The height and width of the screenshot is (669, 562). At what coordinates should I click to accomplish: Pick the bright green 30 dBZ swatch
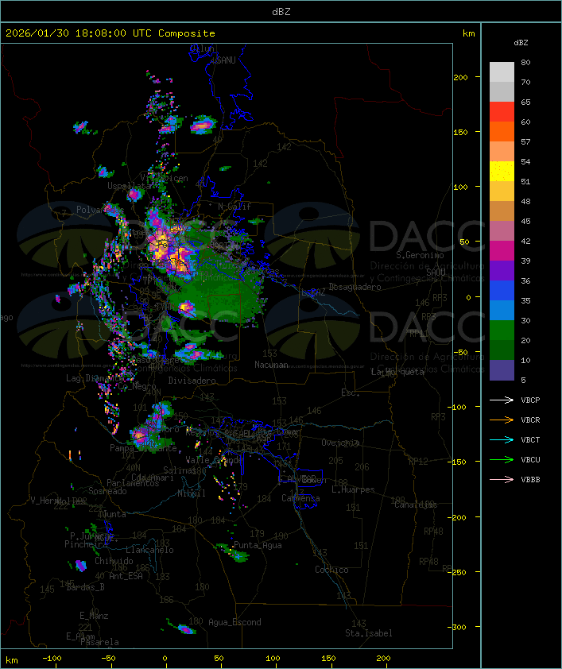(x=502, y=331)
